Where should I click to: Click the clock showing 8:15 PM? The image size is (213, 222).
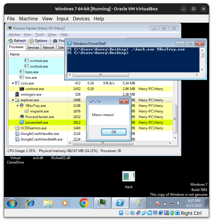pos(194,203)
